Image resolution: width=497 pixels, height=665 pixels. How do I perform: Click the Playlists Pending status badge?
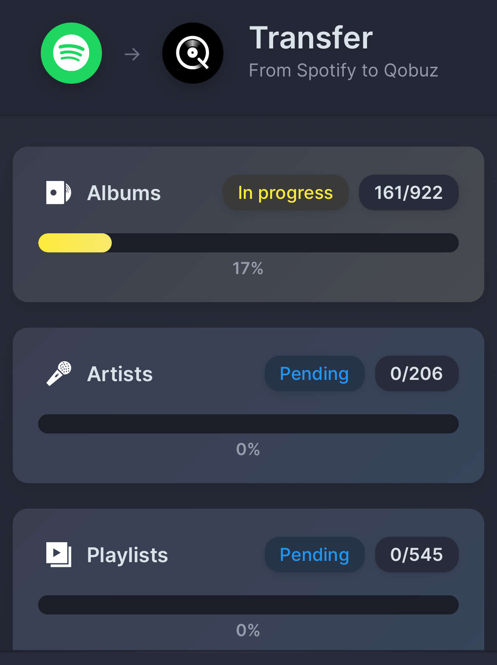pyautogui.click(x=314, y=555)
